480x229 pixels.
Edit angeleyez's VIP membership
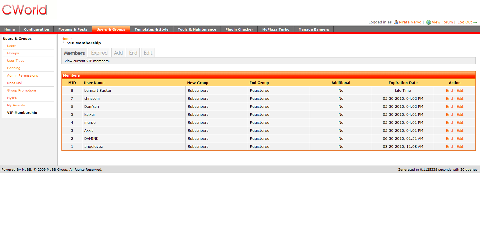point(460,147)
